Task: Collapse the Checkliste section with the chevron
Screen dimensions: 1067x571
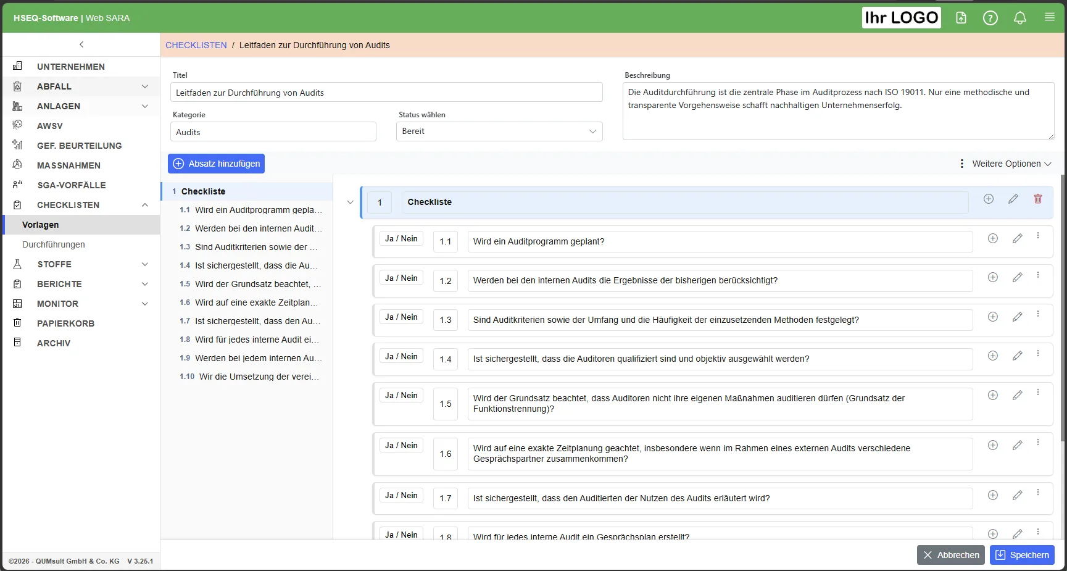Action: pos(350,202)
